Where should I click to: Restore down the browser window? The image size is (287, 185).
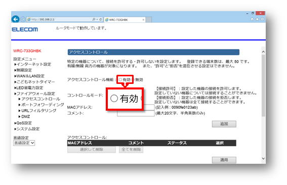click(253, 13)
